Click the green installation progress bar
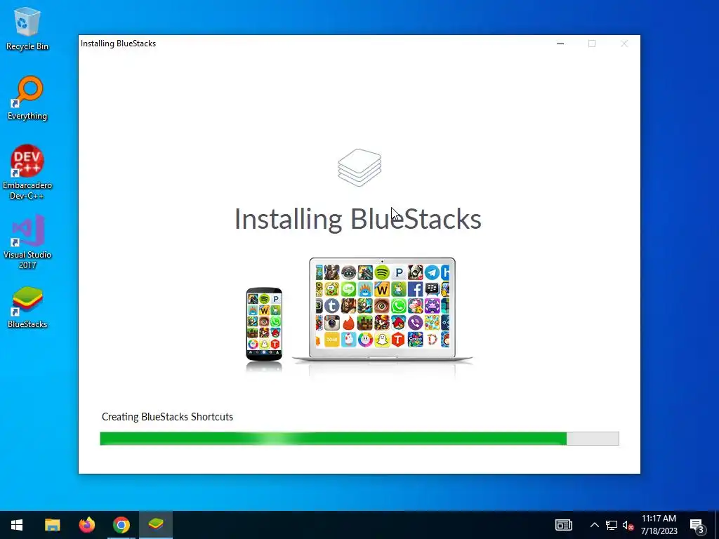The width and height of the screenshot is (719, 539). pos(359,439)
